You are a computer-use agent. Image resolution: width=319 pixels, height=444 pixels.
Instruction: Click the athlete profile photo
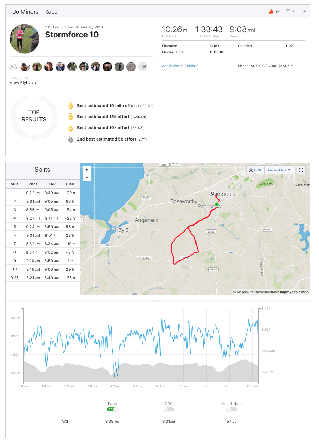coord(25,39)
